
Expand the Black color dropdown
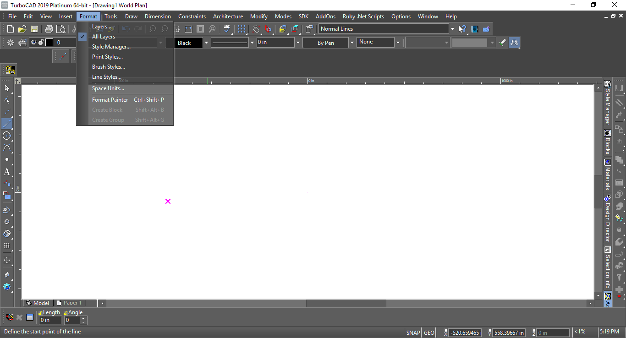206,43
